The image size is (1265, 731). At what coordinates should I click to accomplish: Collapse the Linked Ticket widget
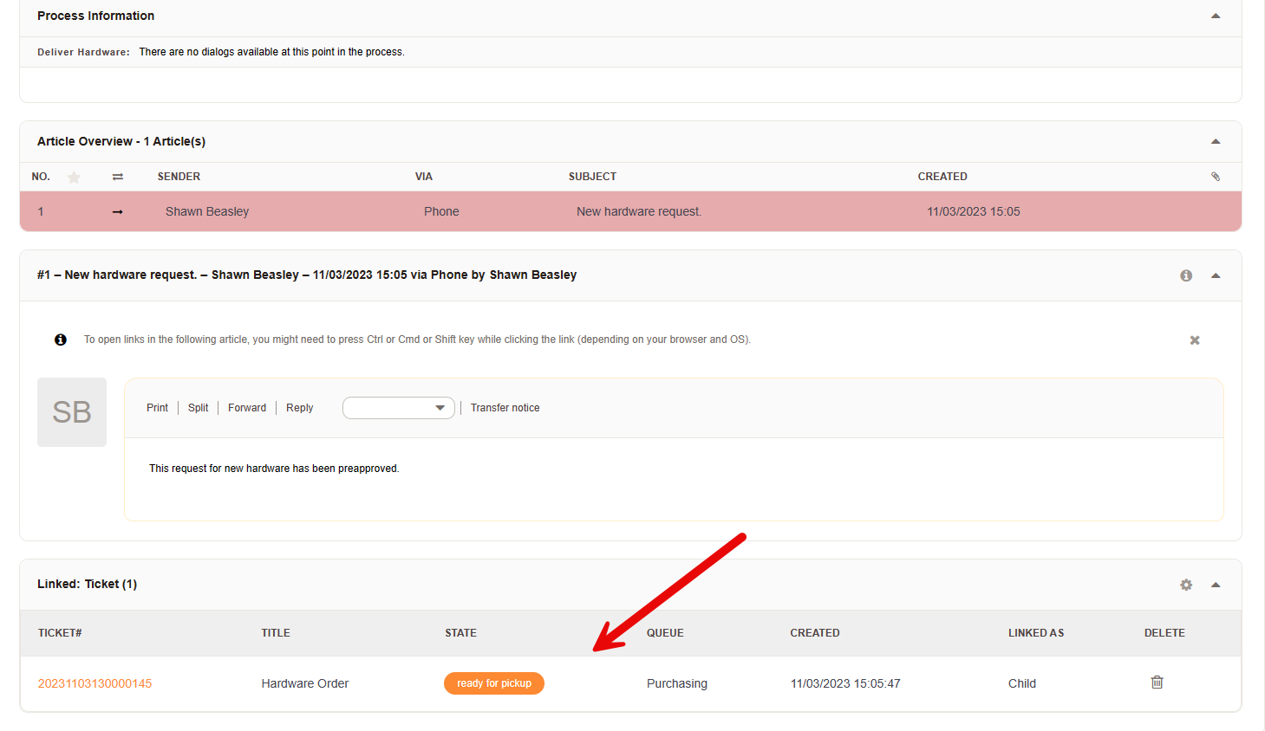pyautogui.click(x=1216, y=585)
